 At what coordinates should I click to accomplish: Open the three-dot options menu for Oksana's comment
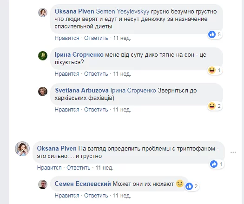coord(233,152)
